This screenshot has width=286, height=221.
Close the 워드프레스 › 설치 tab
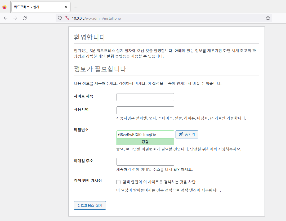point(66,7)
